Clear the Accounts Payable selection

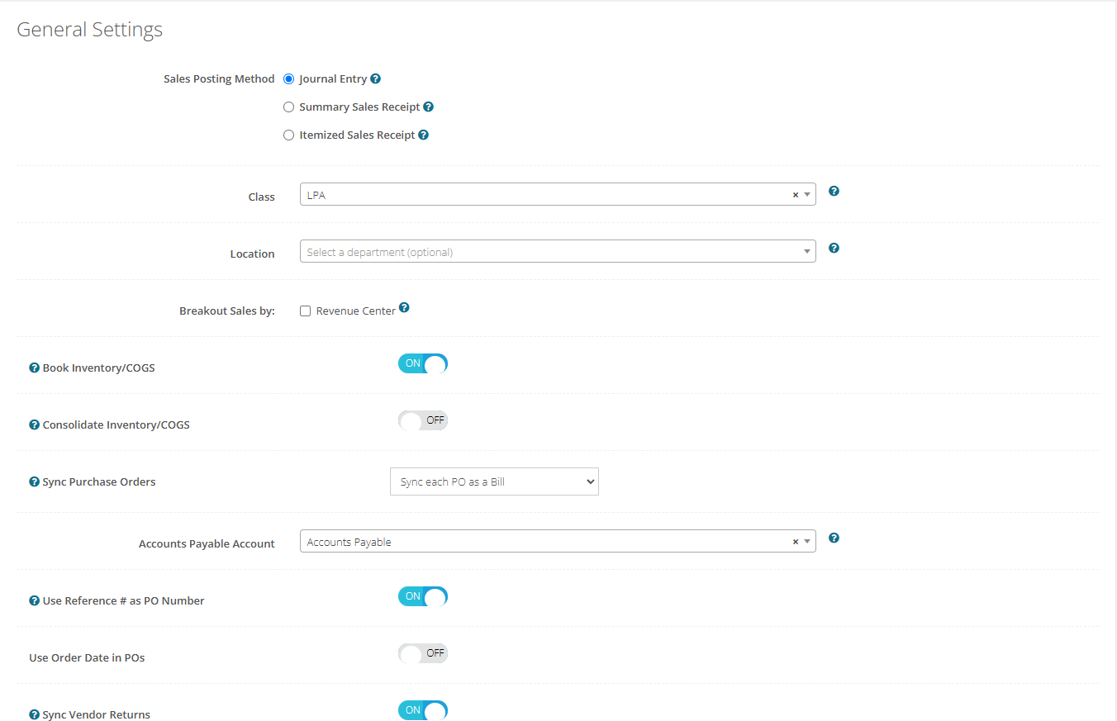point(796,542)
